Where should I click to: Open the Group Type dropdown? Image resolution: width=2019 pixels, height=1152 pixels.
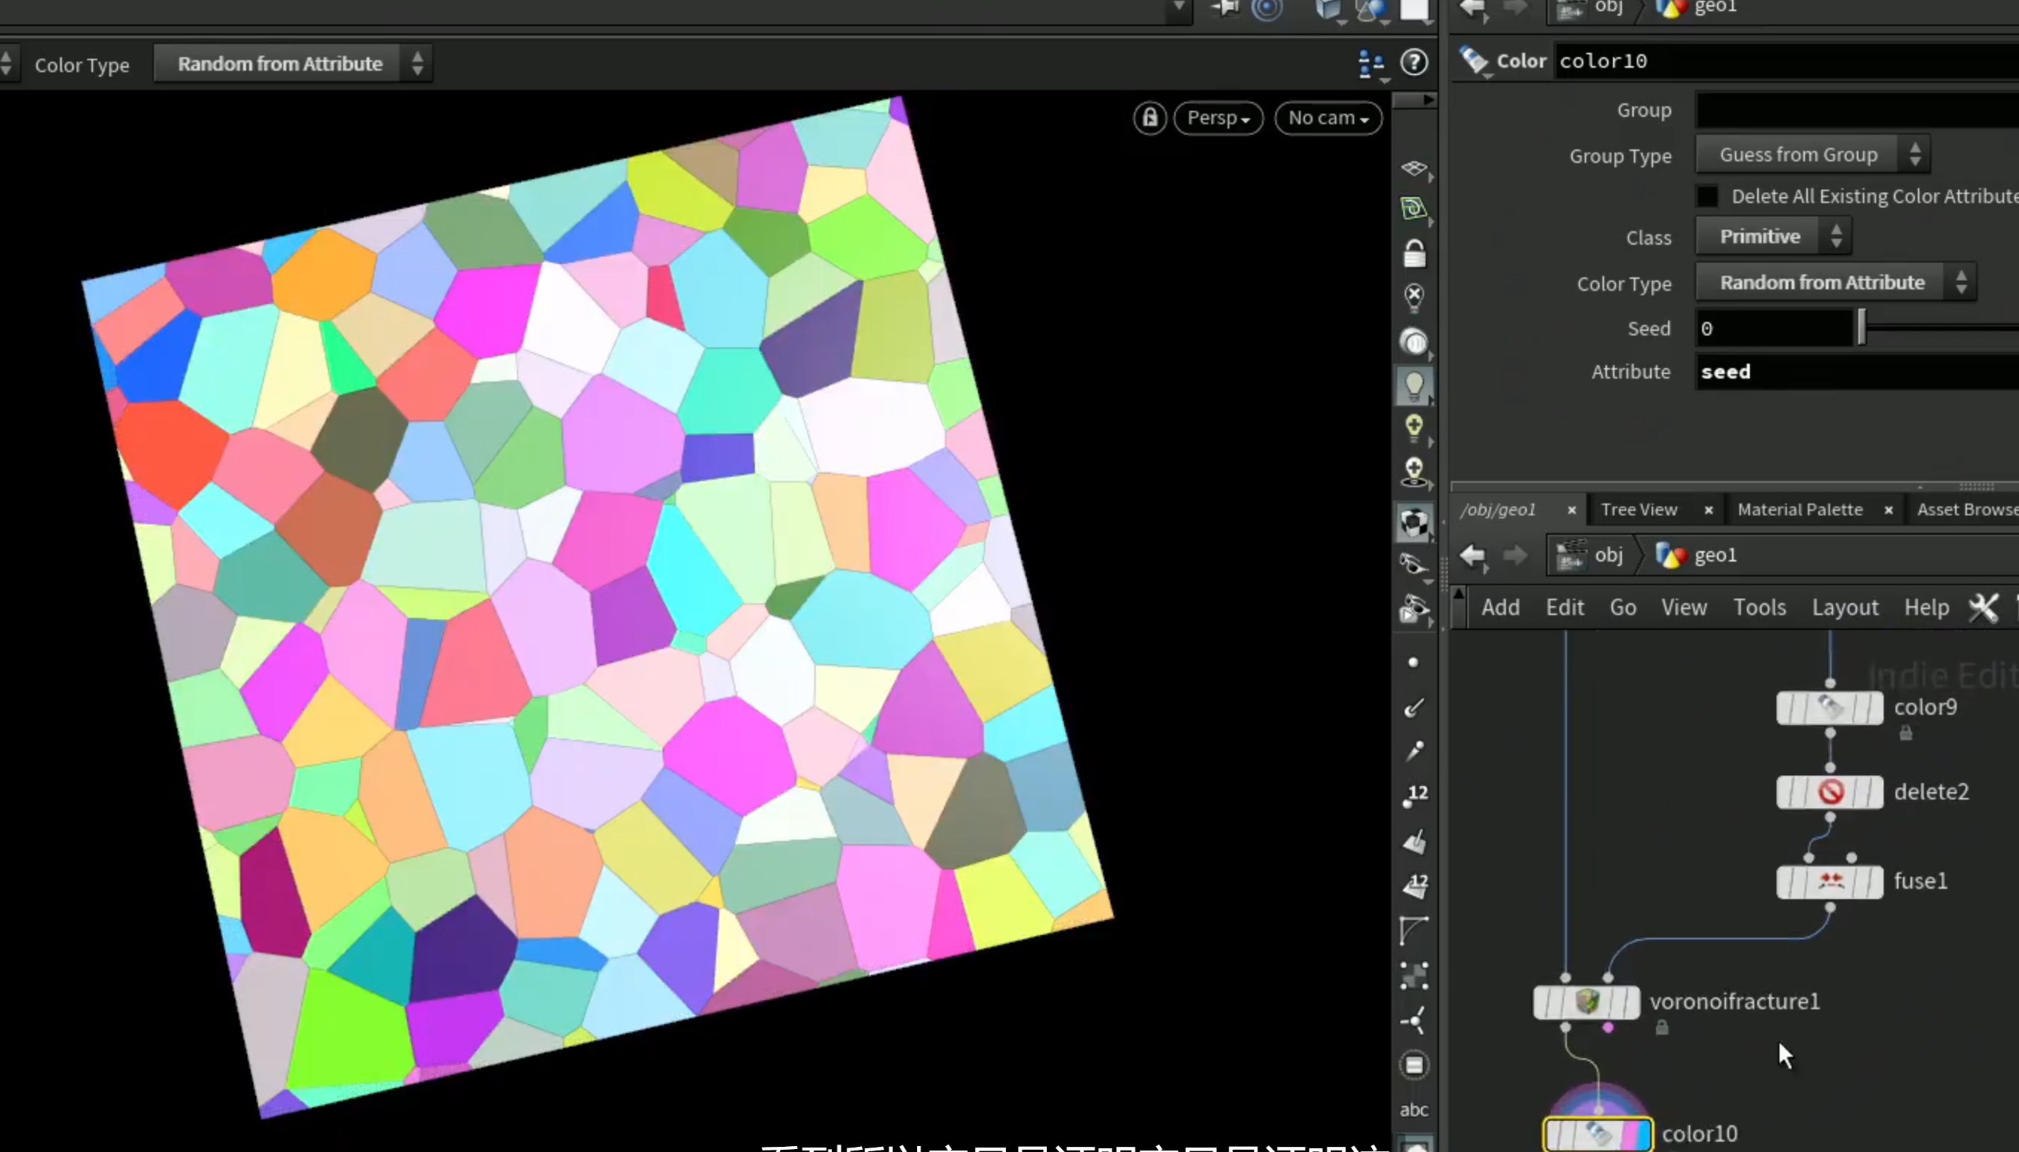coord(1812,154)
